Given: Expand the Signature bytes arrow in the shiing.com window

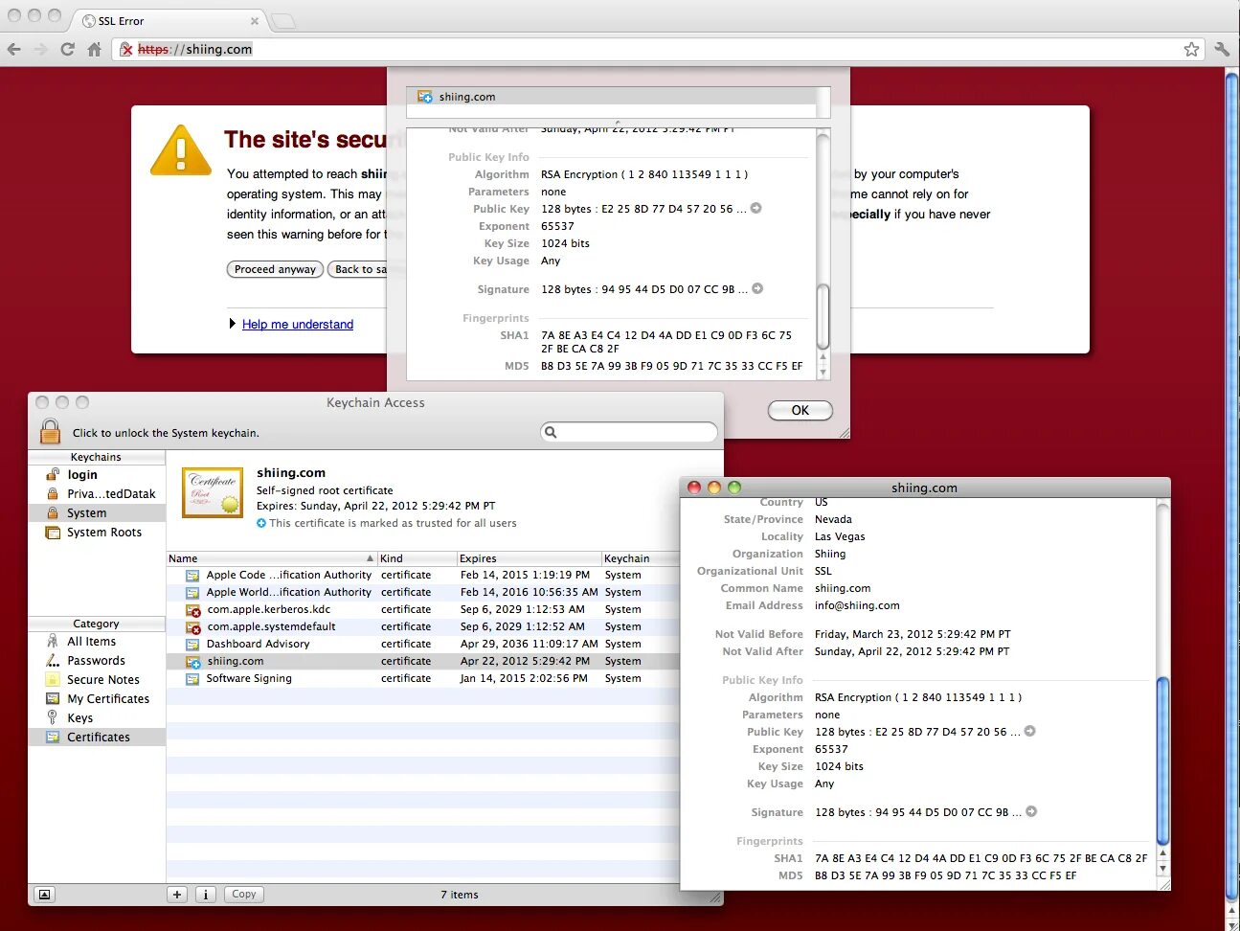Looking at the screenshot, I should [x=1031, y=811].
